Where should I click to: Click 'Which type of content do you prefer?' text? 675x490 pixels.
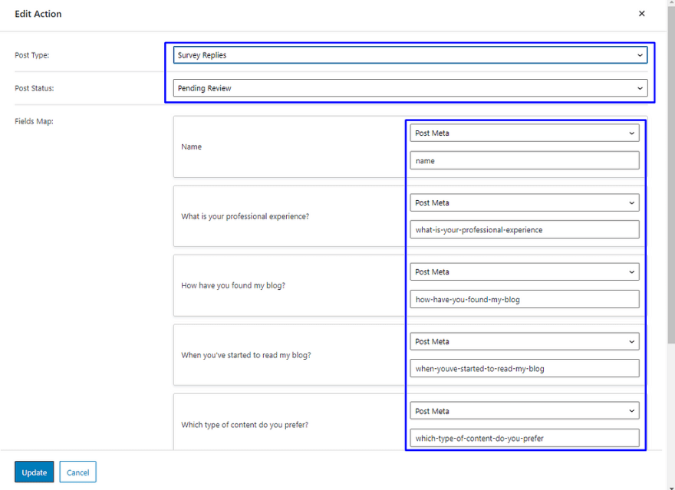pyautogui.click(x=245, y=425)
